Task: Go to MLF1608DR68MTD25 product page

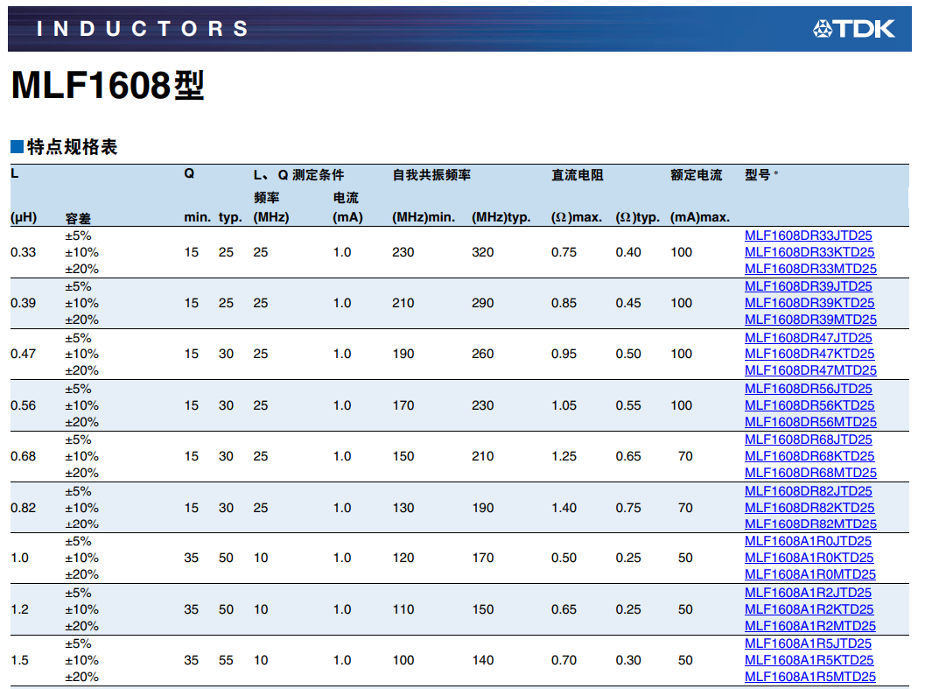Action: pyautogui.click(x=810, y=473)
